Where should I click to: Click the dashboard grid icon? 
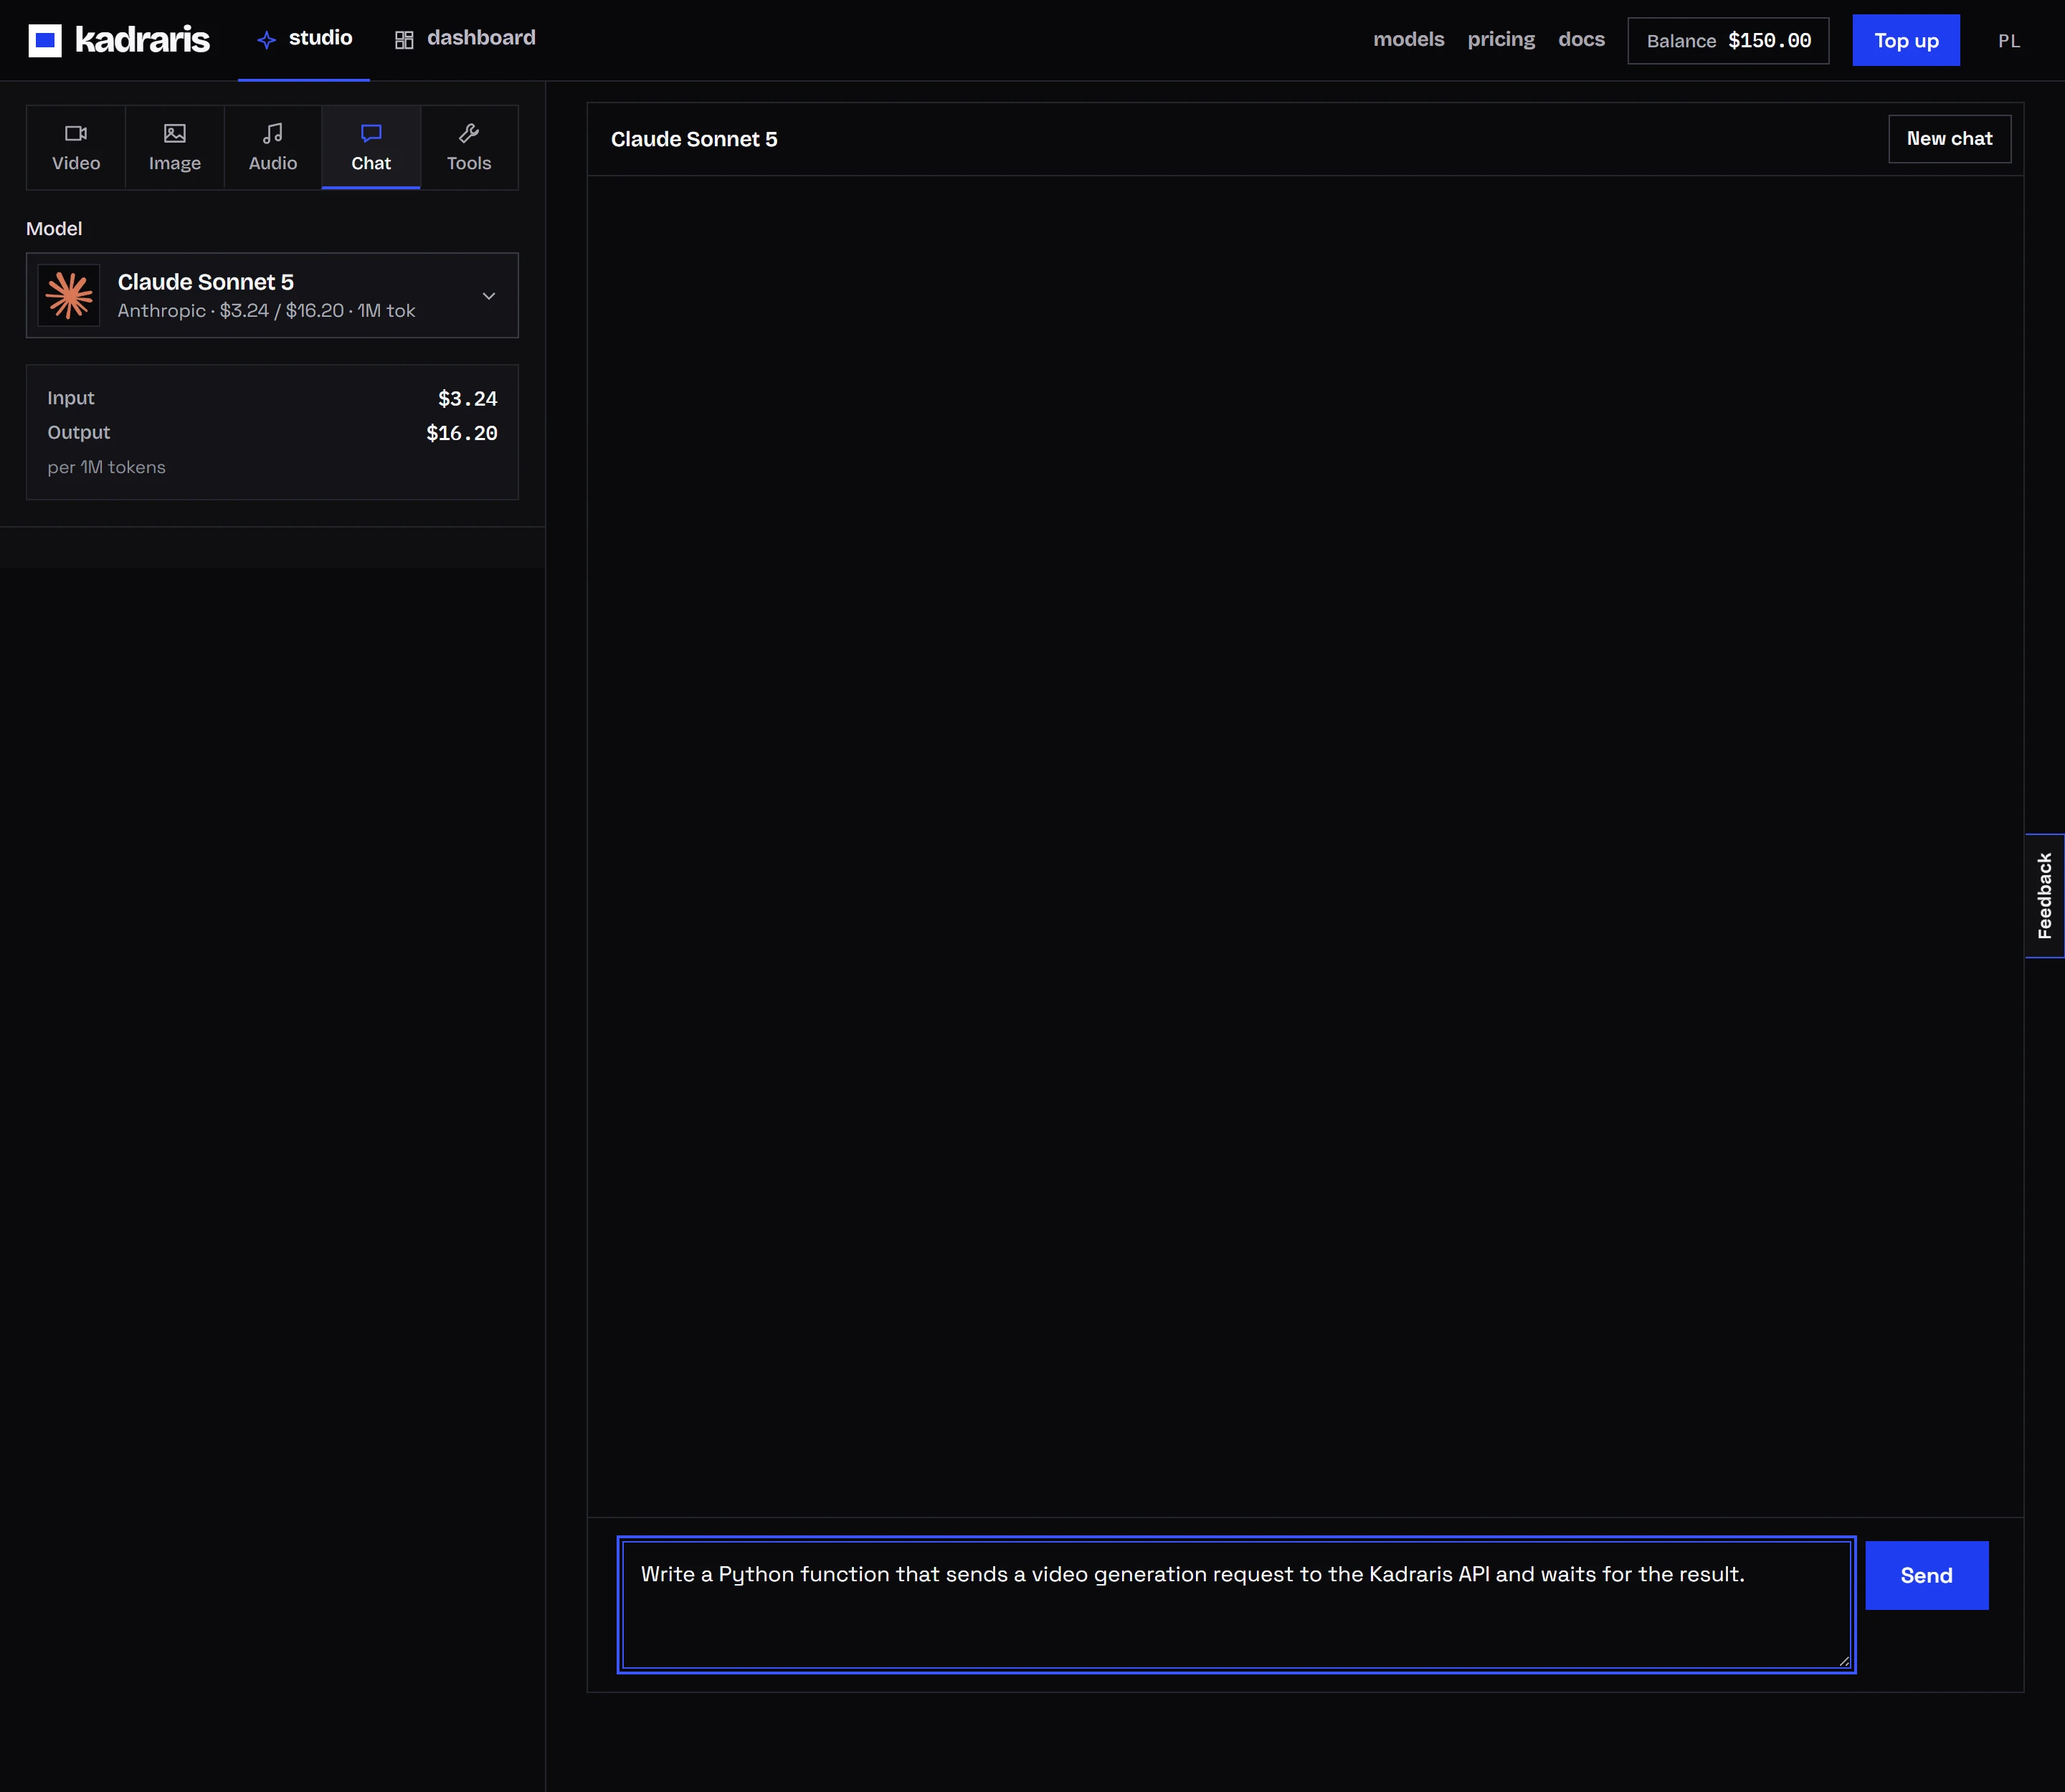tap(404, 40)
